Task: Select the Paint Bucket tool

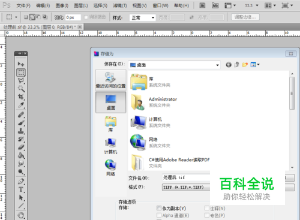Action: tap(21, 155)
